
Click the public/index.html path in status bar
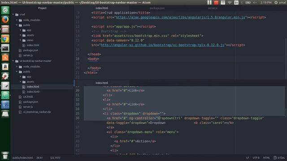[22, 158]
